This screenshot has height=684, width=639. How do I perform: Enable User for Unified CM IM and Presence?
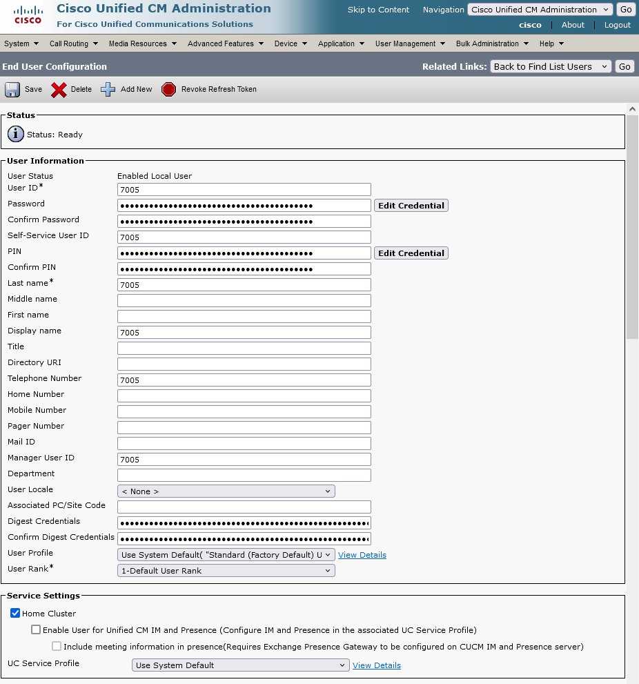click(36, 629)
